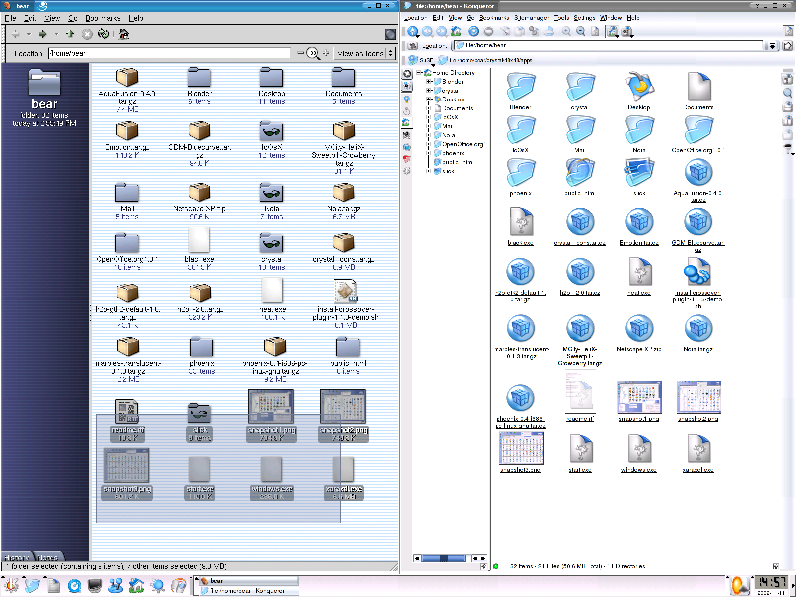Open Konqueror sidebar Bookmarks ribbon tab

click(x=407, y=99)
